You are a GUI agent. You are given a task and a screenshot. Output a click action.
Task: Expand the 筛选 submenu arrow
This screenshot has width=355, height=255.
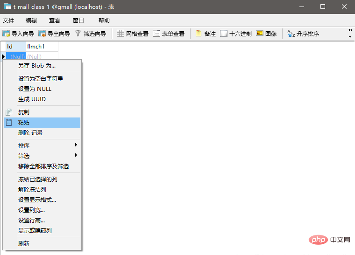pyautogui.click(x=76, y=155)
